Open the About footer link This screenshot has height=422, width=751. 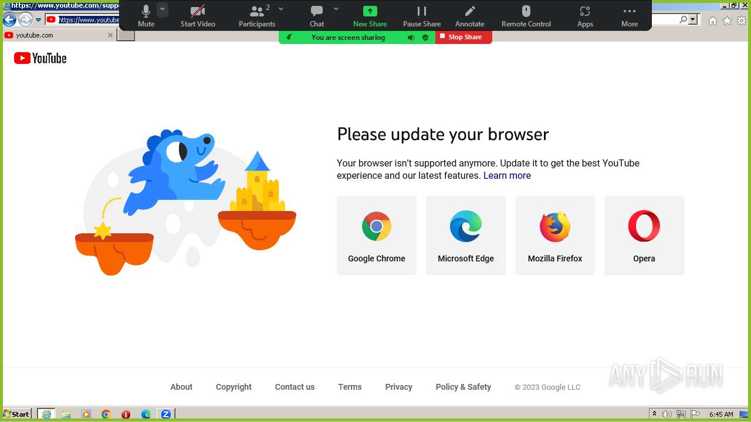[x=181, y=387]
